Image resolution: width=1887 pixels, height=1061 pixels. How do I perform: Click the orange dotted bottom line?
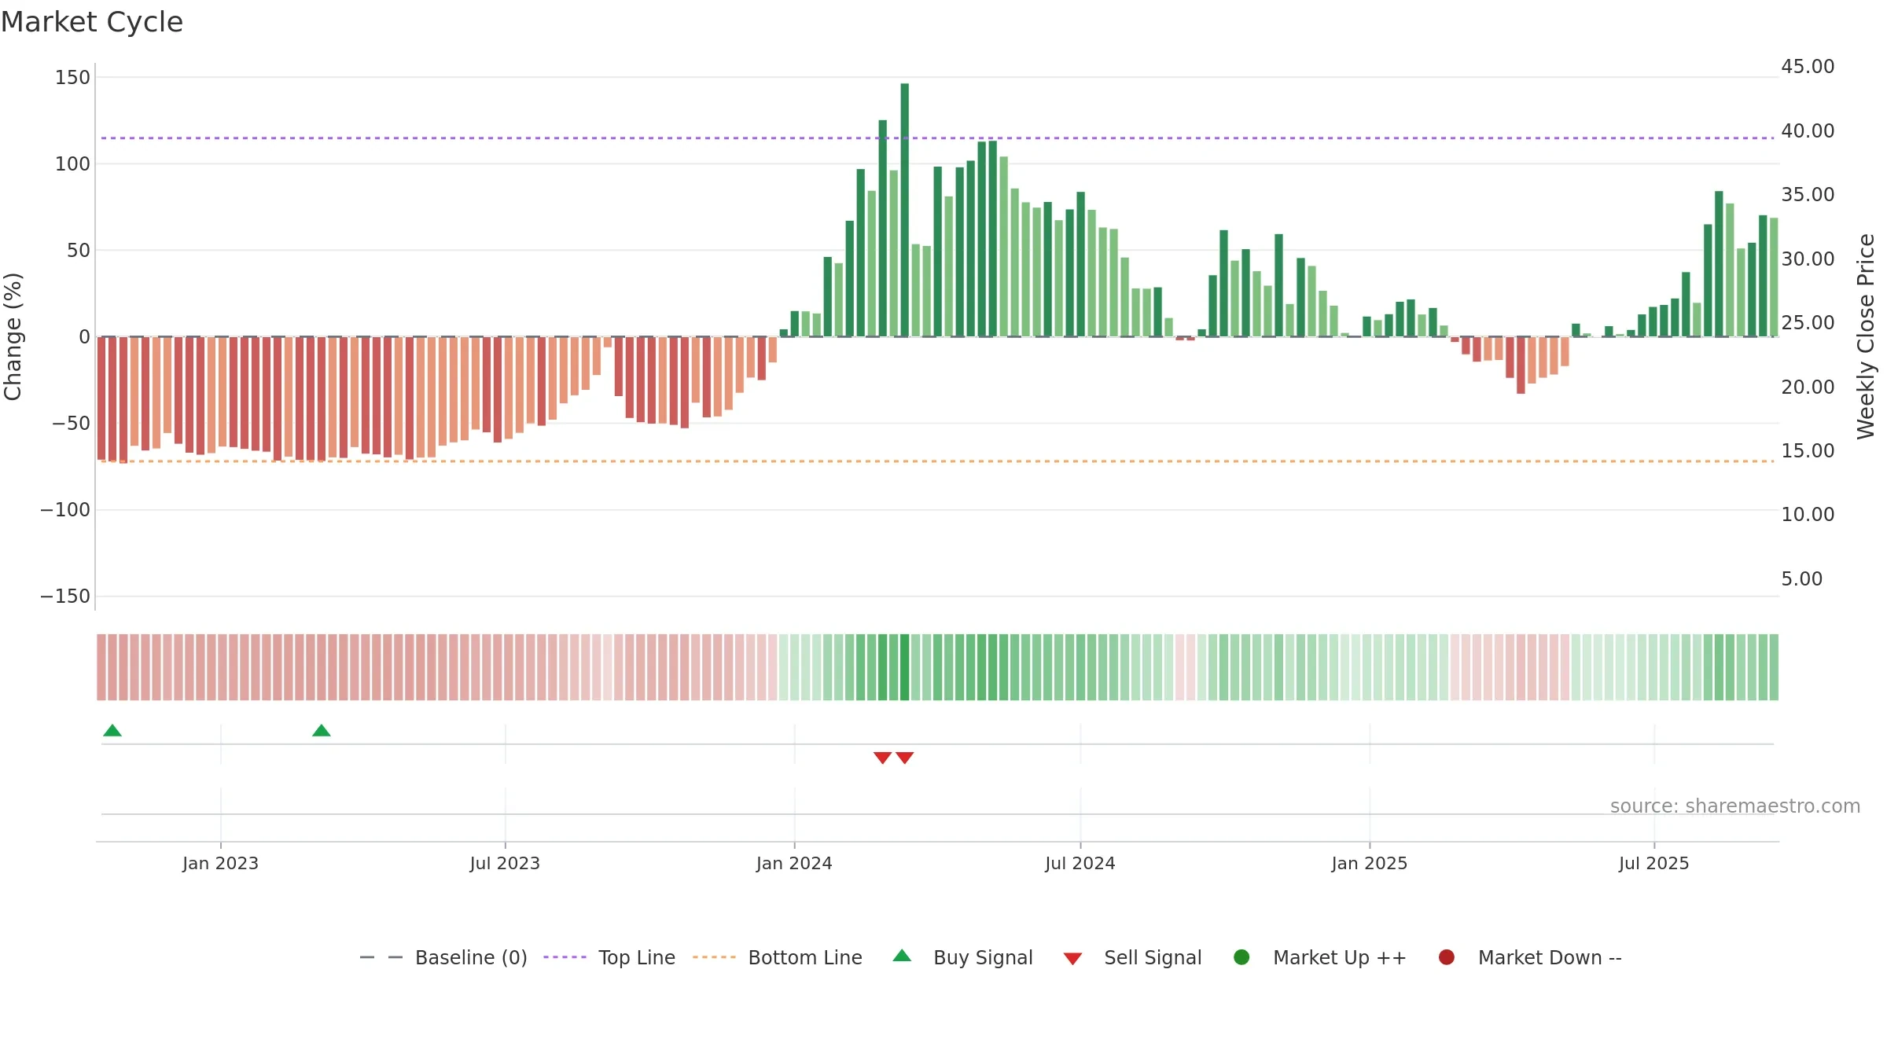tap(937, 461)
